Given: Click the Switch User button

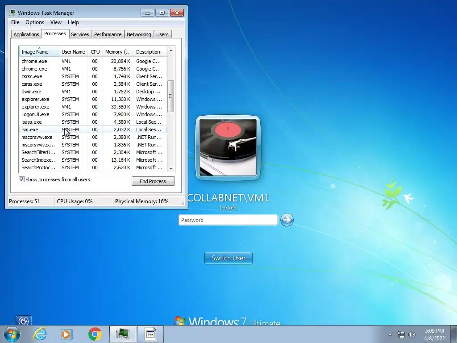Looking at the screenshot, I should click(x=228, y=258).
